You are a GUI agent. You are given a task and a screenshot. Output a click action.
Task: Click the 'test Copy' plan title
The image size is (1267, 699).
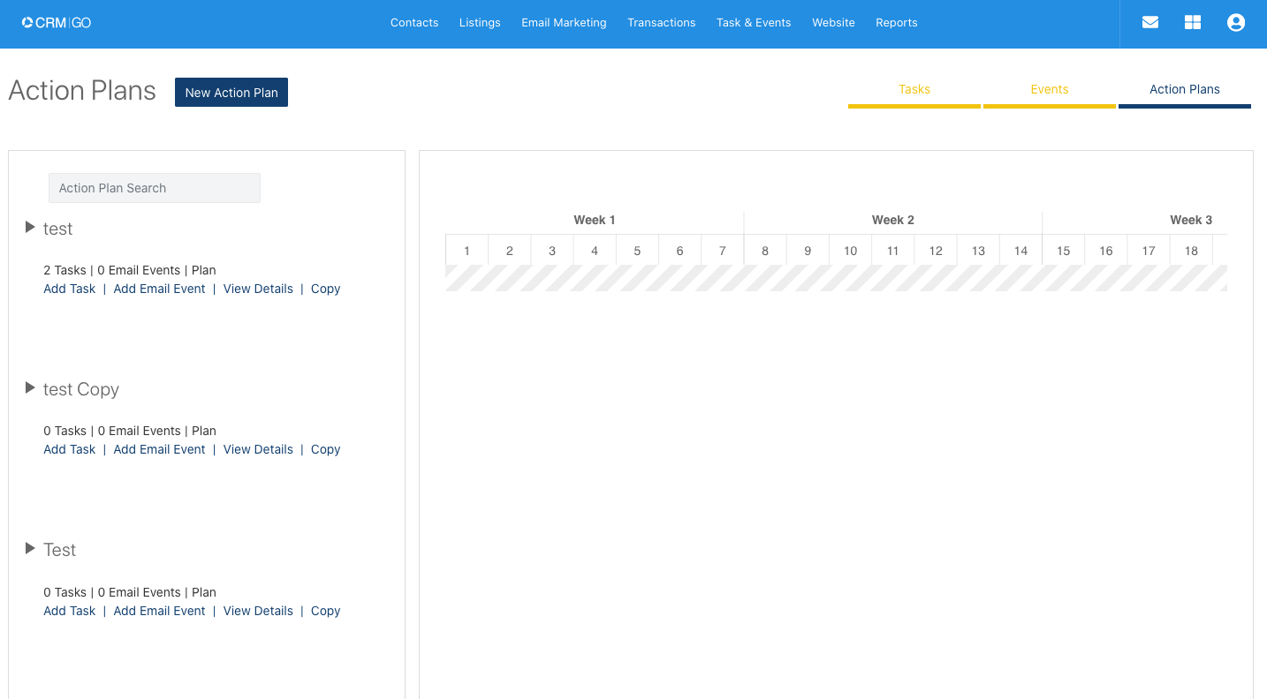tap(81, 389)
